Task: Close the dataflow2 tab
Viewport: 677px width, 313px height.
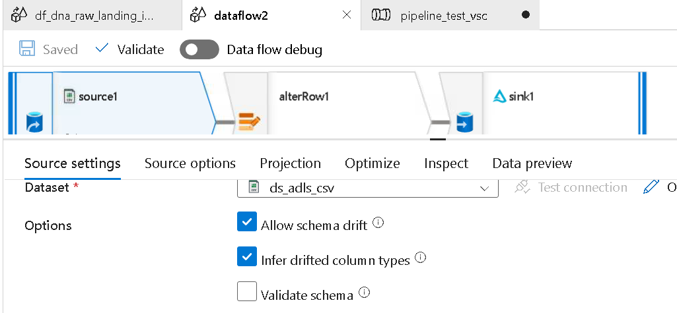Action: [x=346, y=14]
